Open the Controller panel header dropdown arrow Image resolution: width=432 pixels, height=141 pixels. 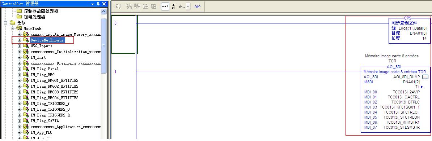point(92,4)
